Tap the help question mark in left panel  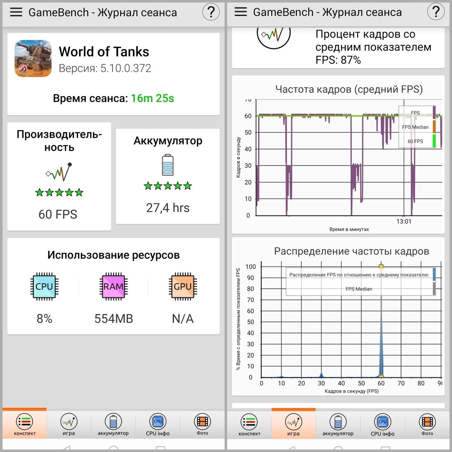tap(211, 12)
